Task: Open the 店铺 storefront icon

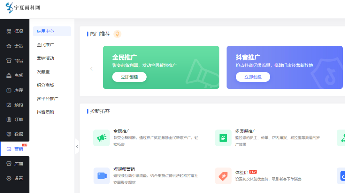Action: [9, 164]
